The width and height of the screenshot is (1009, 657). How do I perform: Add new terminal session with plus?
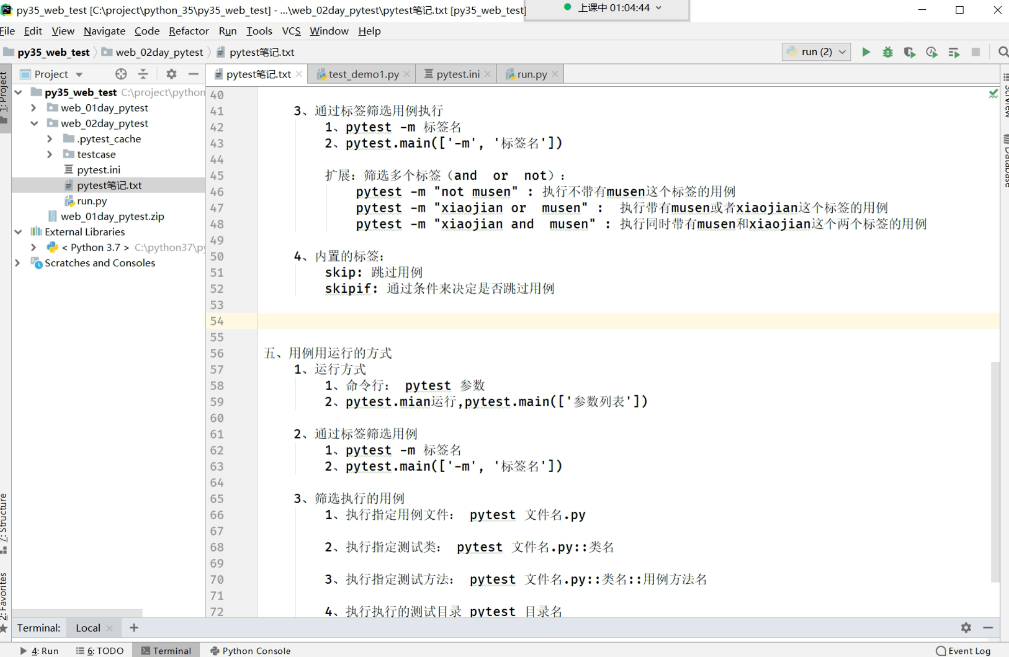coord(134,628)
